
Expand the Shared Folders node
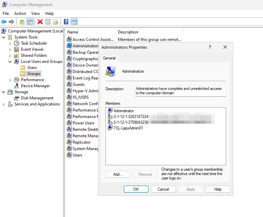pyautogui.click(x=10, y=56)
